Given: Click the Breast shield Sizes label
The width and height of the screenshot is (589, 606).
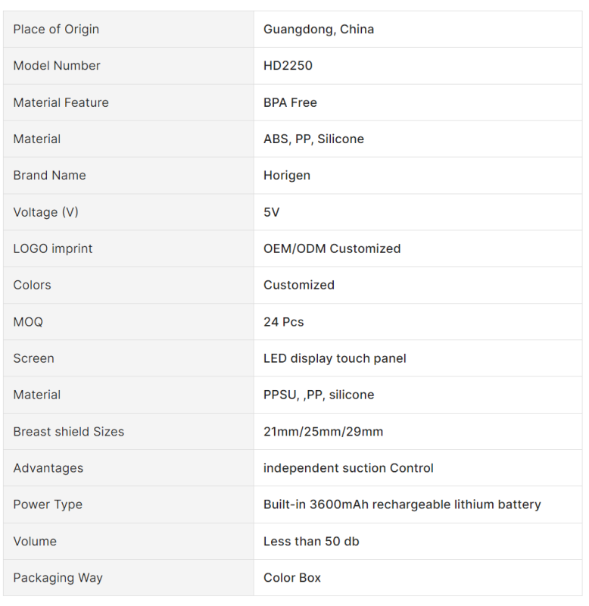Looking at the screenshot, I should tap(68, 432).
